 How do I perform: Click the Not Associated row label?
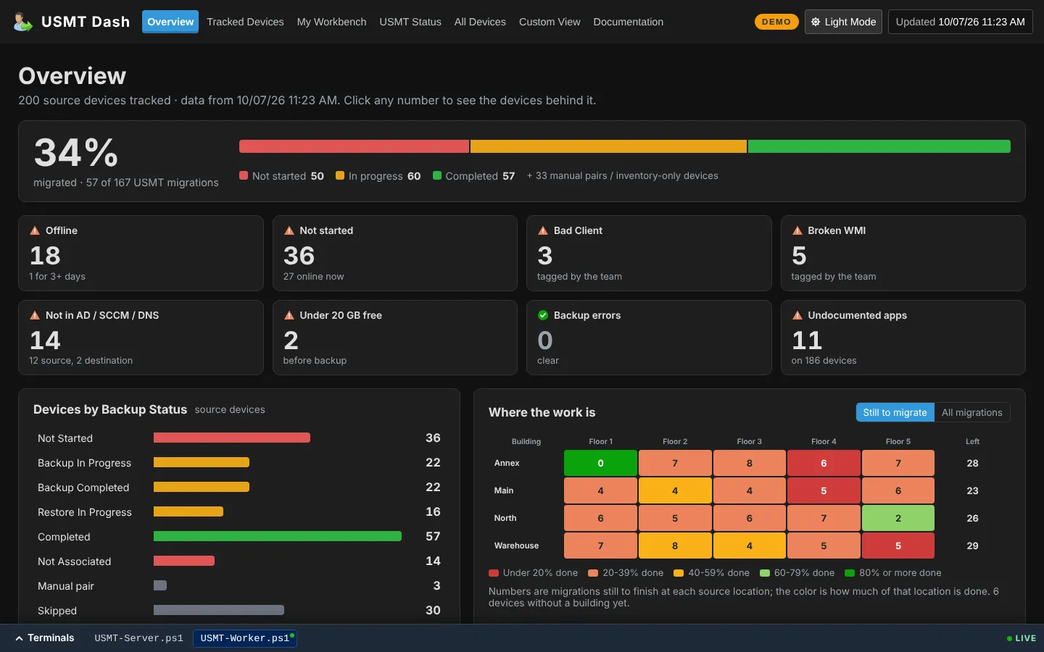[x=75, y=561]
